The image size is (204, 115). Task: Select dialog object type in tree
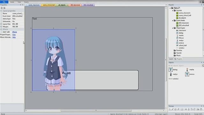[180, 33]
